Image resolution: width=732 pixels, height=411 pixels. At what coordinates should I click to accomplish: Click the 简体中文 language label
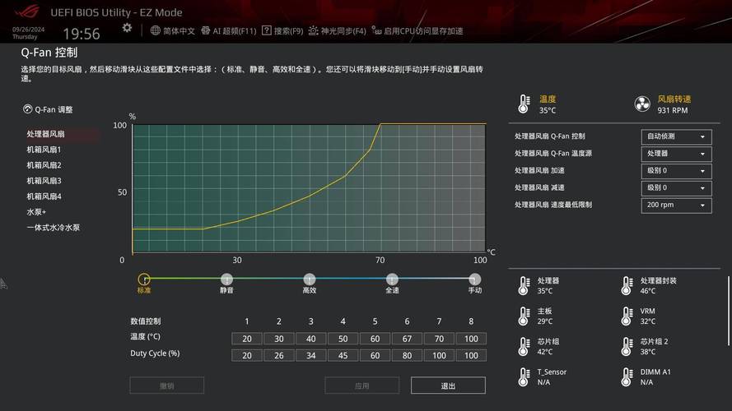(179, 30)
